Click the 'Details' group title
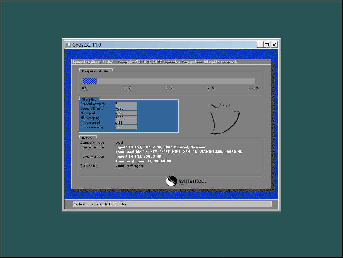Image resolution: width=343 pixels, height=258 pixels. click(x=87, y=138)
